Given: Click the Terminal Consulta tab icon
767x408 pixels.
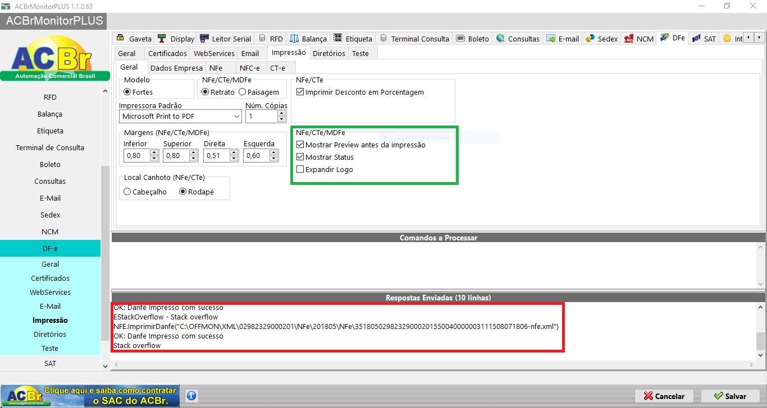Looking at the screenshot, I should pyautogui.click(x=383, y=38).
